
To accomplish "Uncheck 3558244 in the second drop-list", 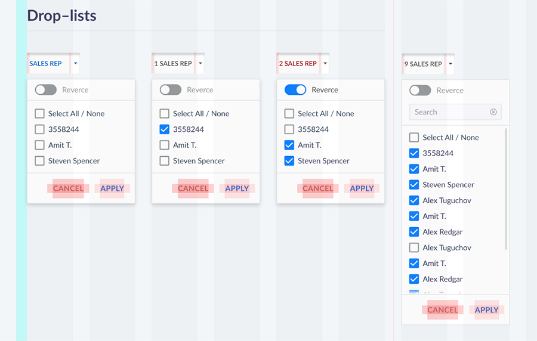I will pos(165,129).
